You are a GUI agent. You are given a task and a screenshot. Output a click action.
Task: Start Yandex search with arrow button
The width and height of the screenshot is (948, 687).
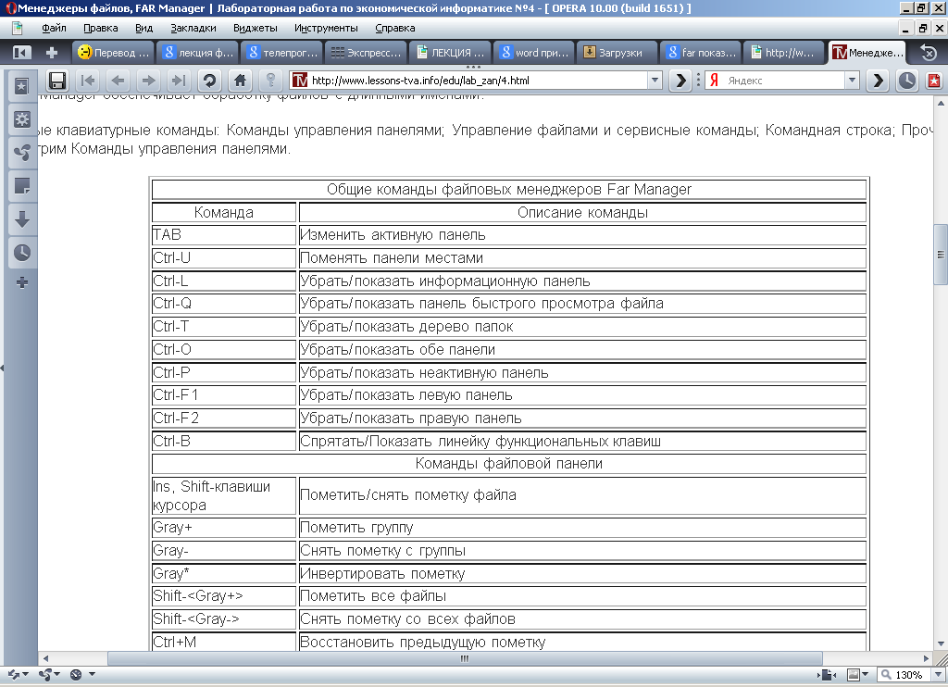coord(879,81)
